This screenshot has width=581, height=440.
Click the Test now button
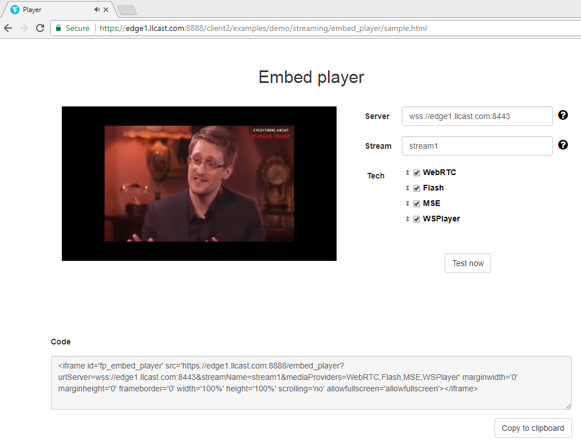(x=468, y=263)
